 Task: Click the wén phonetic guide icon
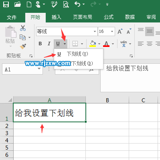[x=124, y=44]
